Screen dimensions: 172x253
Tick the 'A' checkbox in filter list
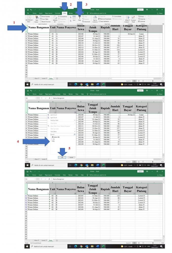[x=53, y=139]
